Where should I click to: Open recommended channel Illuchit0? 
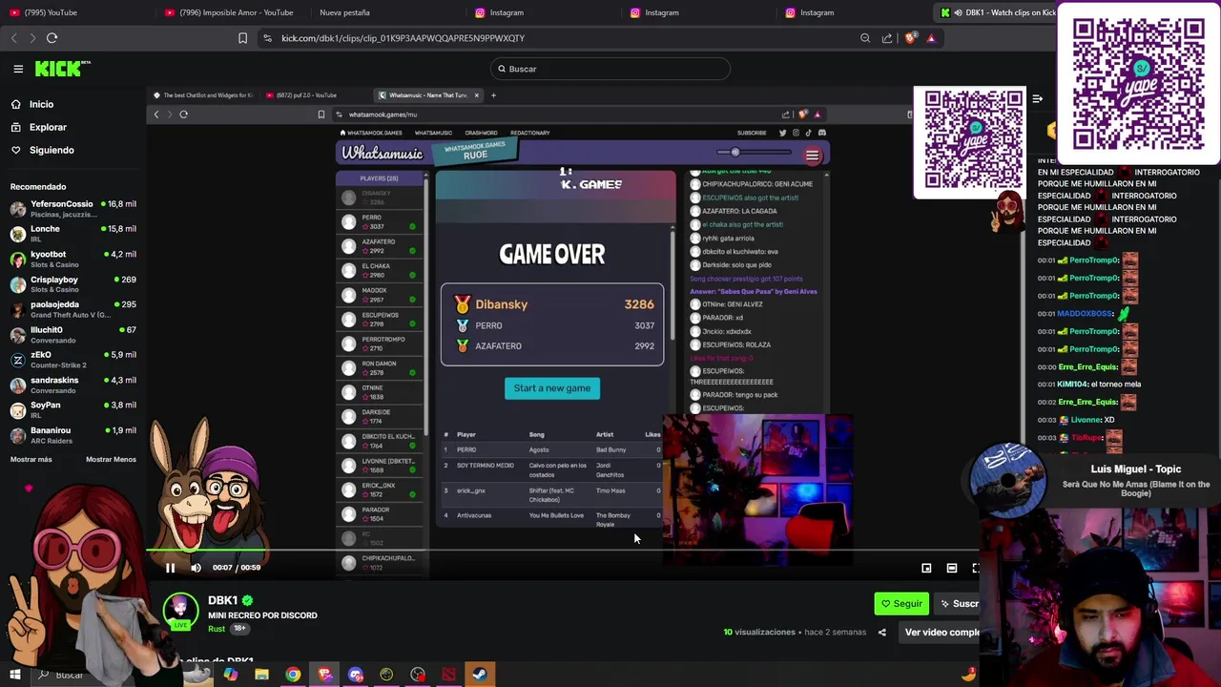tap(73, 334)
